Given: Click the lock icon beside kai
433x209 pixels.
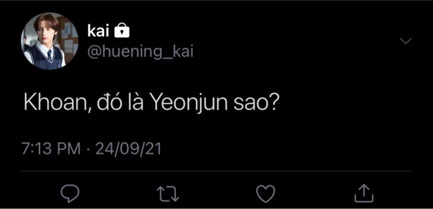Looking at the screenshot, I should [x=122, y=31].
